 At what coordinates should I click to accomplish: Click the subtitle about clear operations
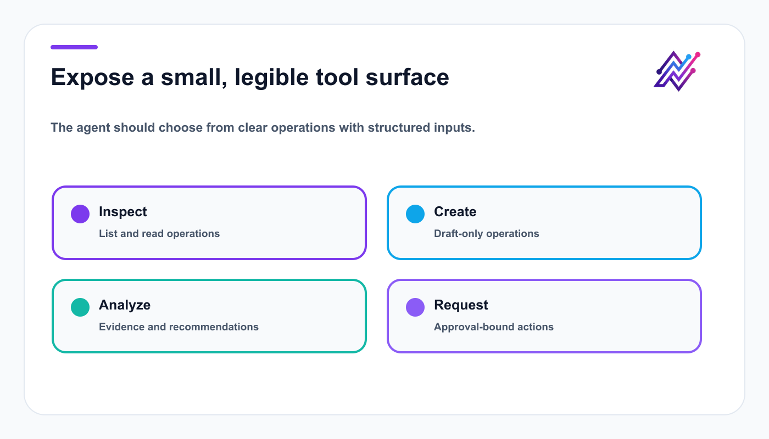(x=263, y=128)
